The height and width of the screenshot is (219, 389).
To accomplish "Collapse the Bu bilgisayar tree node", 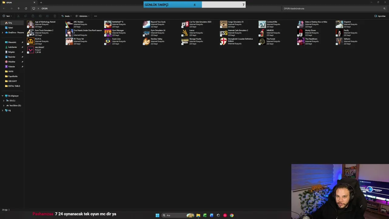I will 2,96.
